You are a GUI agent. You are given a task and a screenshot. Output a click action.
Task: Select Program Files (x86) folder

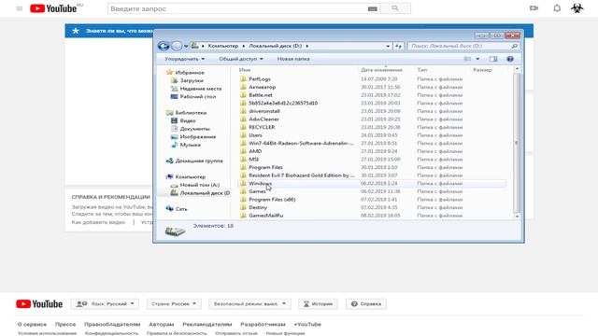point(272,199)
